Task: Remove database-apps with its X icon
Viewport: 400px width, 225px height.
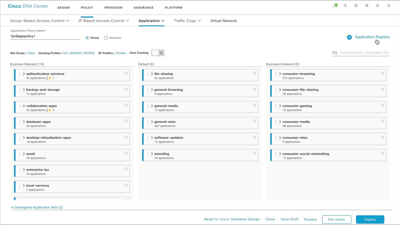Action: pos(126,121)
